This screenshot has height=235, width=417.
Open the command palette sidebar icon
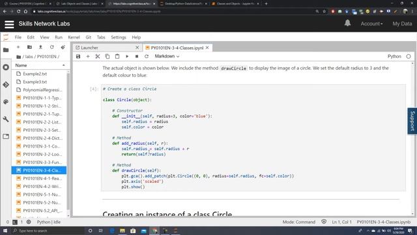click(6, 102)
